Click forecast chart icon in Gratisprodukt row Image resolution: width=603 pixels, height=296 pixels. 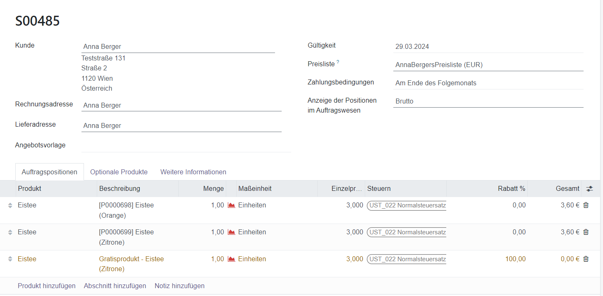(232, 259)
